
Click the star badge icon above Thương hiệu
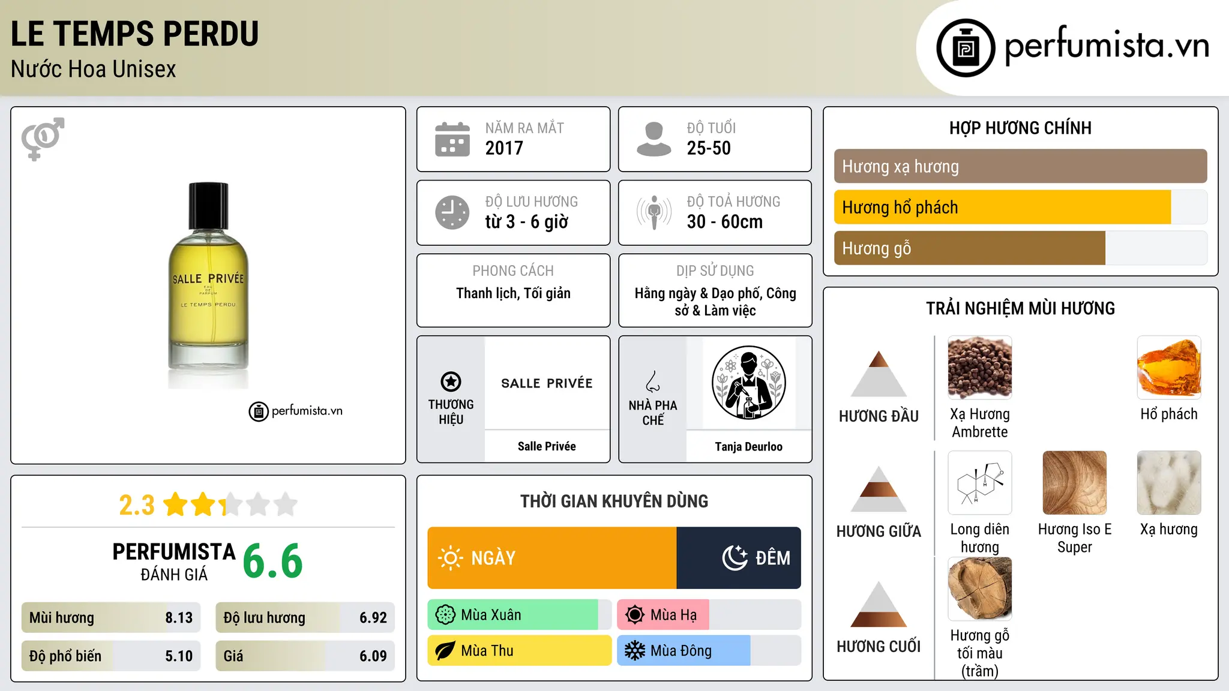tap(451, 381)
